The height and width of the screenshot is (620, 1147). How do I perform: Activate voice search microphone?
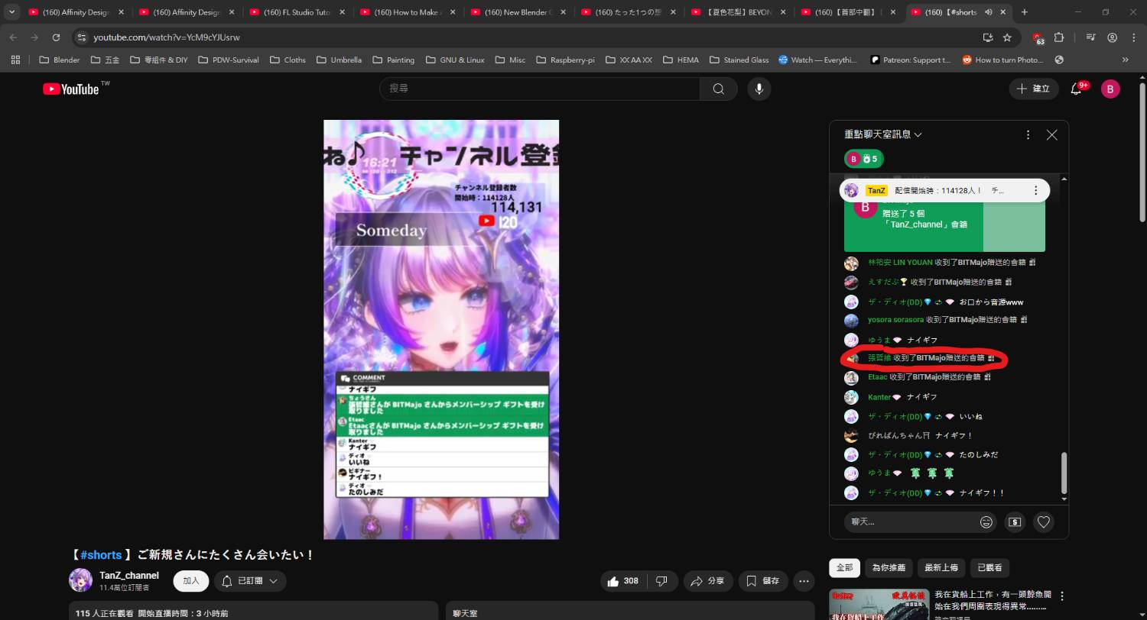point(759,89)
